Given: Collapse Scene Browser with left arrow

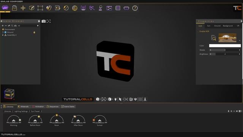Looking at the screenshot, I should (x=1, y=21).
